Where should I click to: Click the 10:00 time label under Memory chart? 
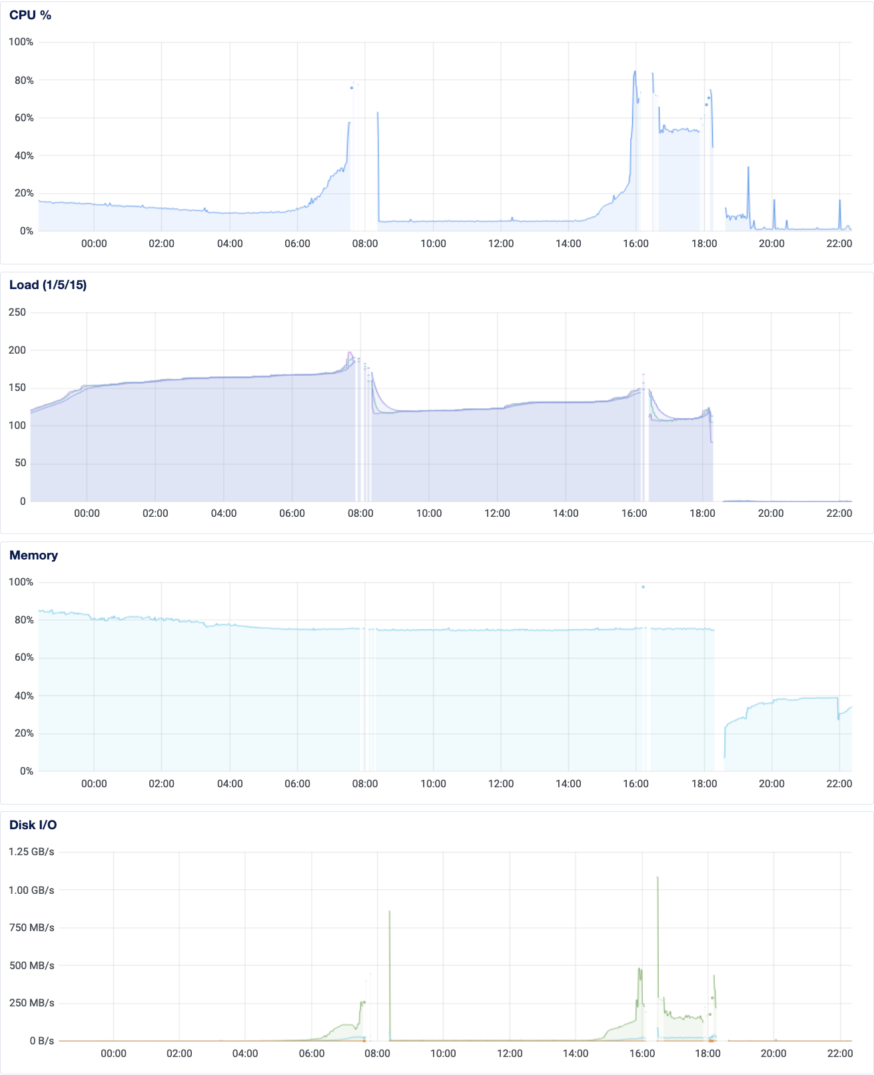(434, 784)
